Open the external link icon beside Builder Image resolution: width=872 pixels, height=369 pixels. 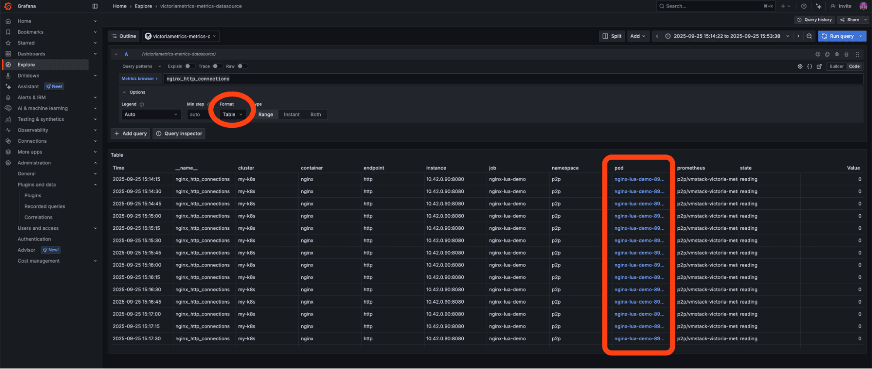tap(819, 66)
